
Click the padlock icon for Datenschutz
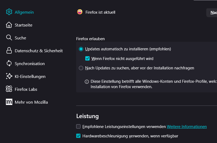coord(9,51)
